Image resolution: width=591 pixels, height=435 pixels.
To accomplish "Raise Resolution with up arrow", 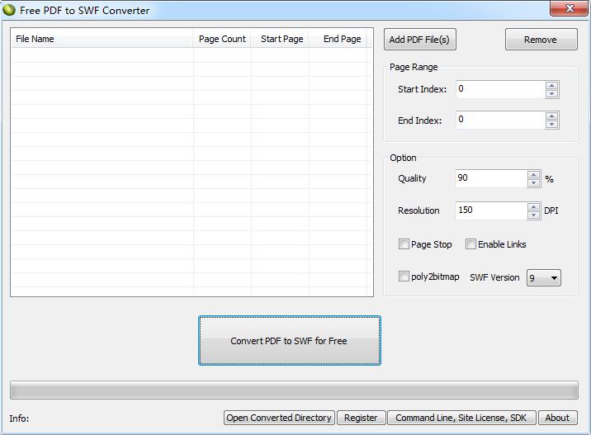I will (534, 206).
